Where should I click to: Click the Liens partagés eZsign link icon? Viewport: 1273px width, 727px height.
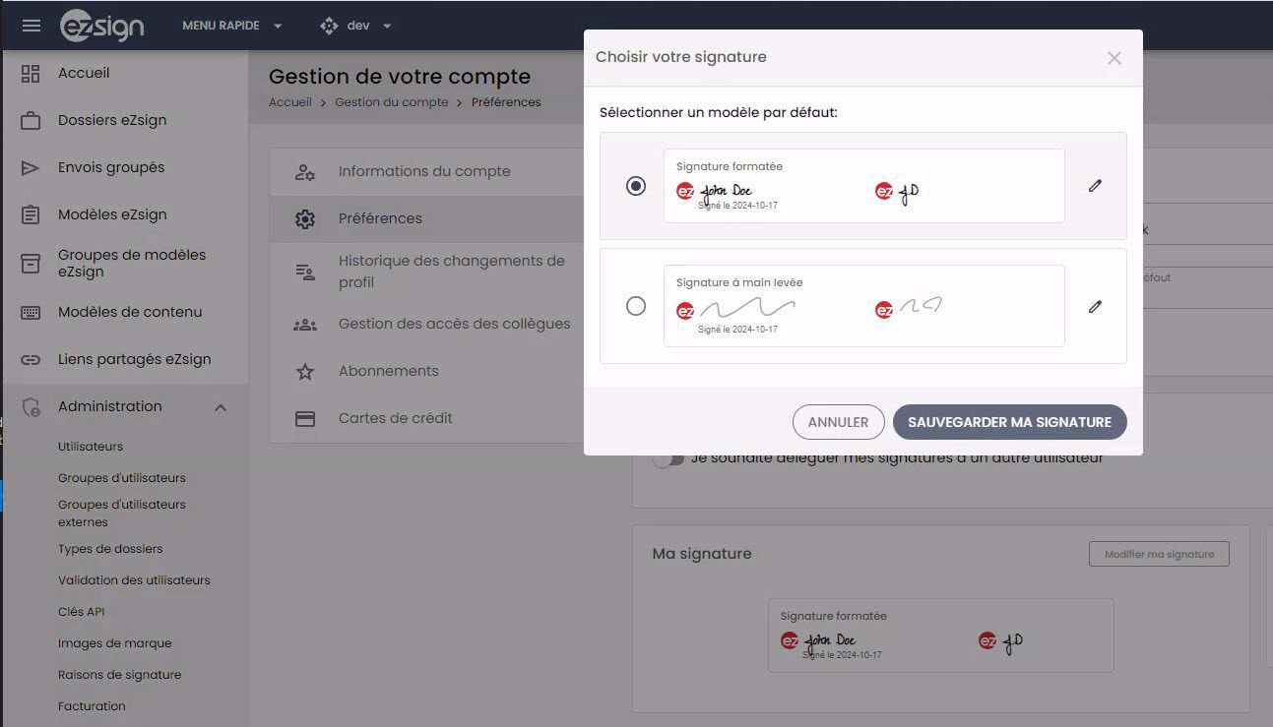31,359
